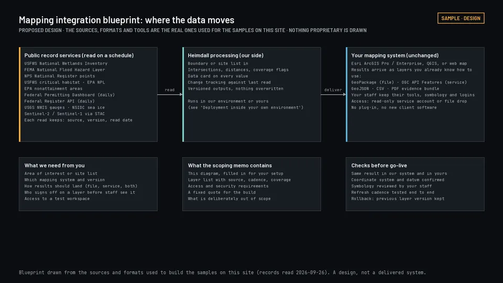Click 'Access: read-only service account or file drop'

(409, 101)
